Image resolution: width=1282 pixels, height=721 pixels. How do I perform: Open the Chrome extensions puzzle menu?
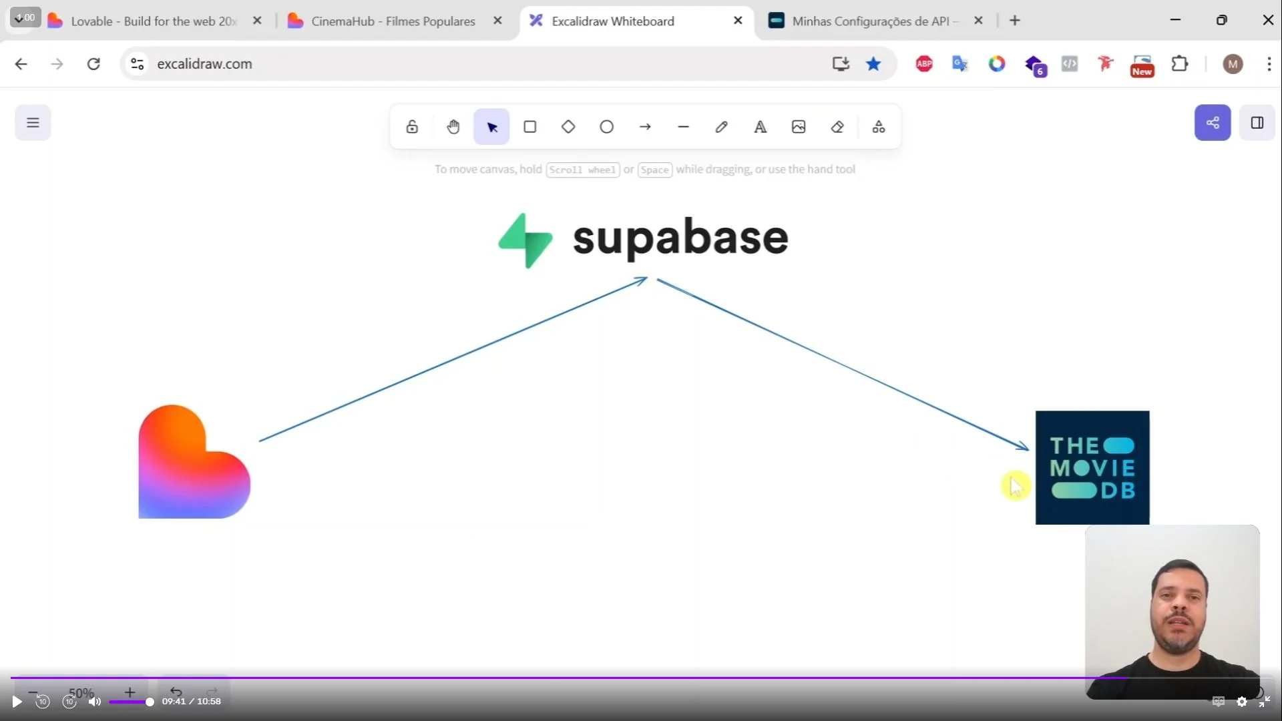tap(1180, 64)
